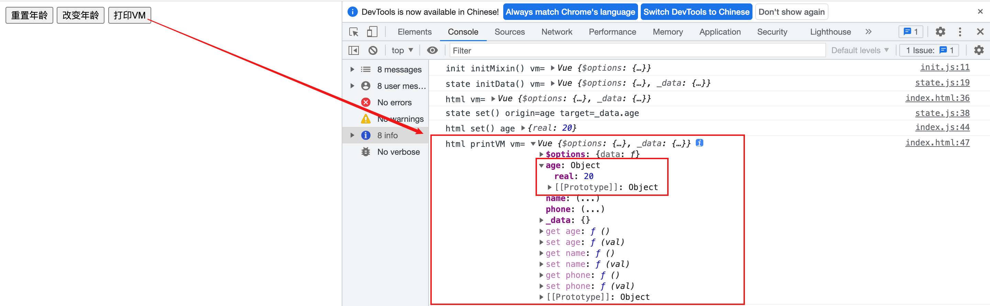990x306 pixels.
Task: Activate the inspect element picker icon
Action: [x=354, y=32]
